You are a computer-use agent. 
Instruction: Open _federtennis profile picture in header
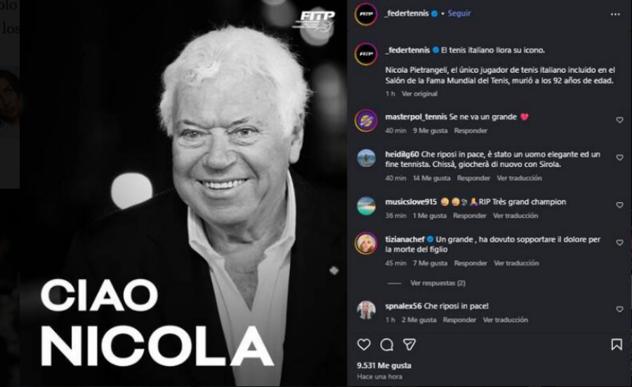click(366, 14)
